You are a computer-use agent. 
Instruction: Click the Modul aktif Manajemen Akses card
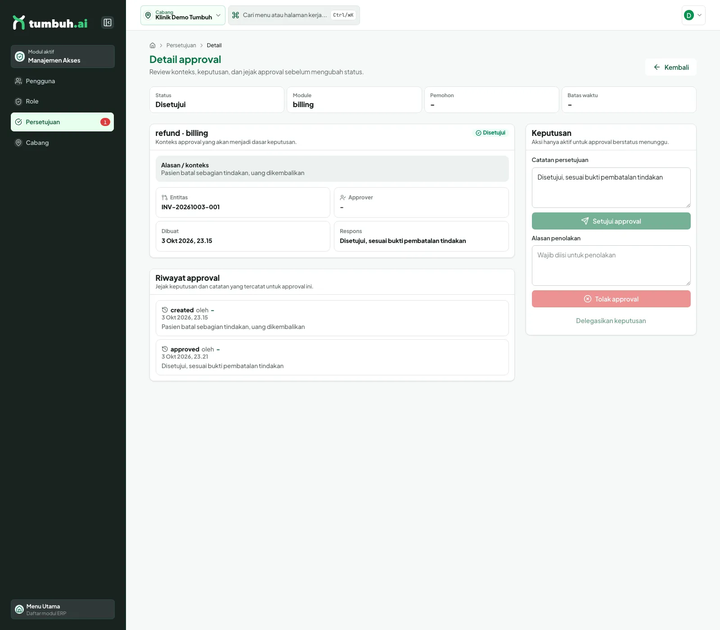tap(63, 56)
